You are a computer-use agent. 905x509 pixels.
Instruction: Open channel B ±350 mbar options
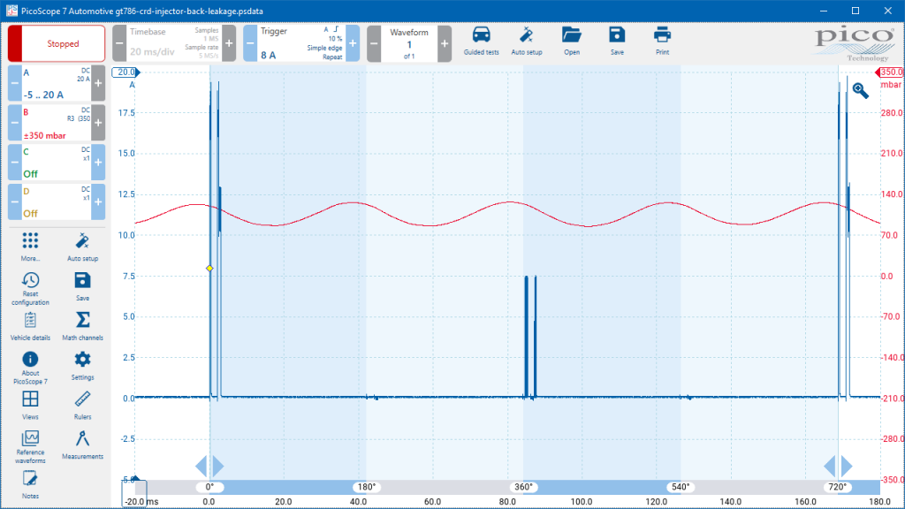pos(57,123)
